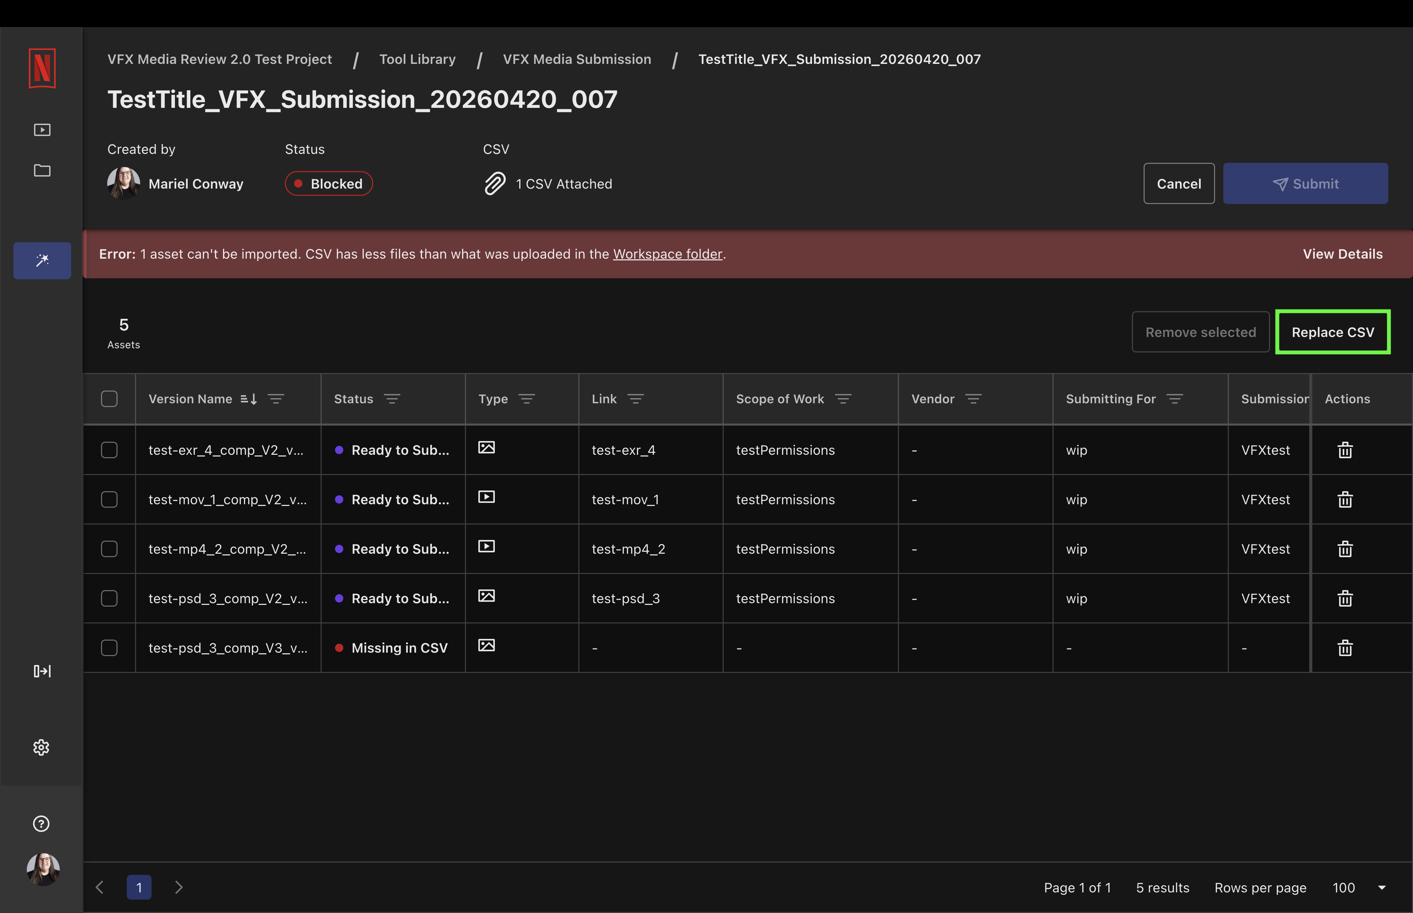Click the Ready to Sub... status for test-exr_4
Viewport: 1413px width, 913px height.
point(392,450)
